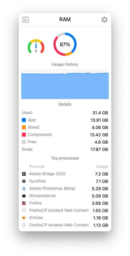This screenshot has height=256, width=130.
Task: Click the gray Free color swatch
Action: tap(24, 142)
